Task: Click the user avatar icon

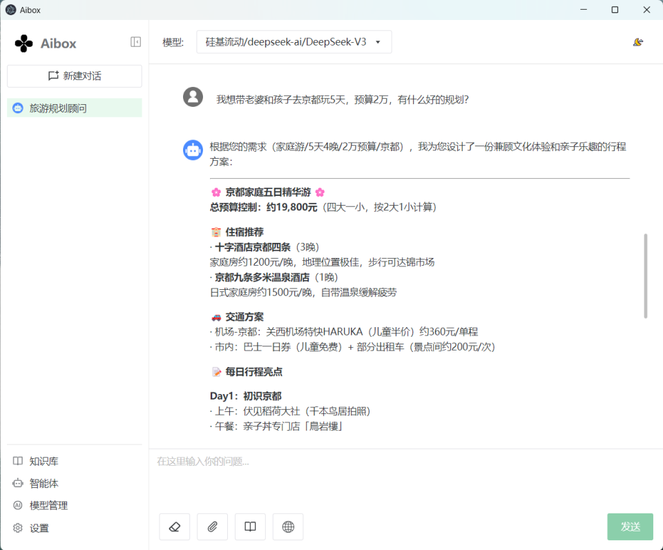Action: click(x=193, y=97)
